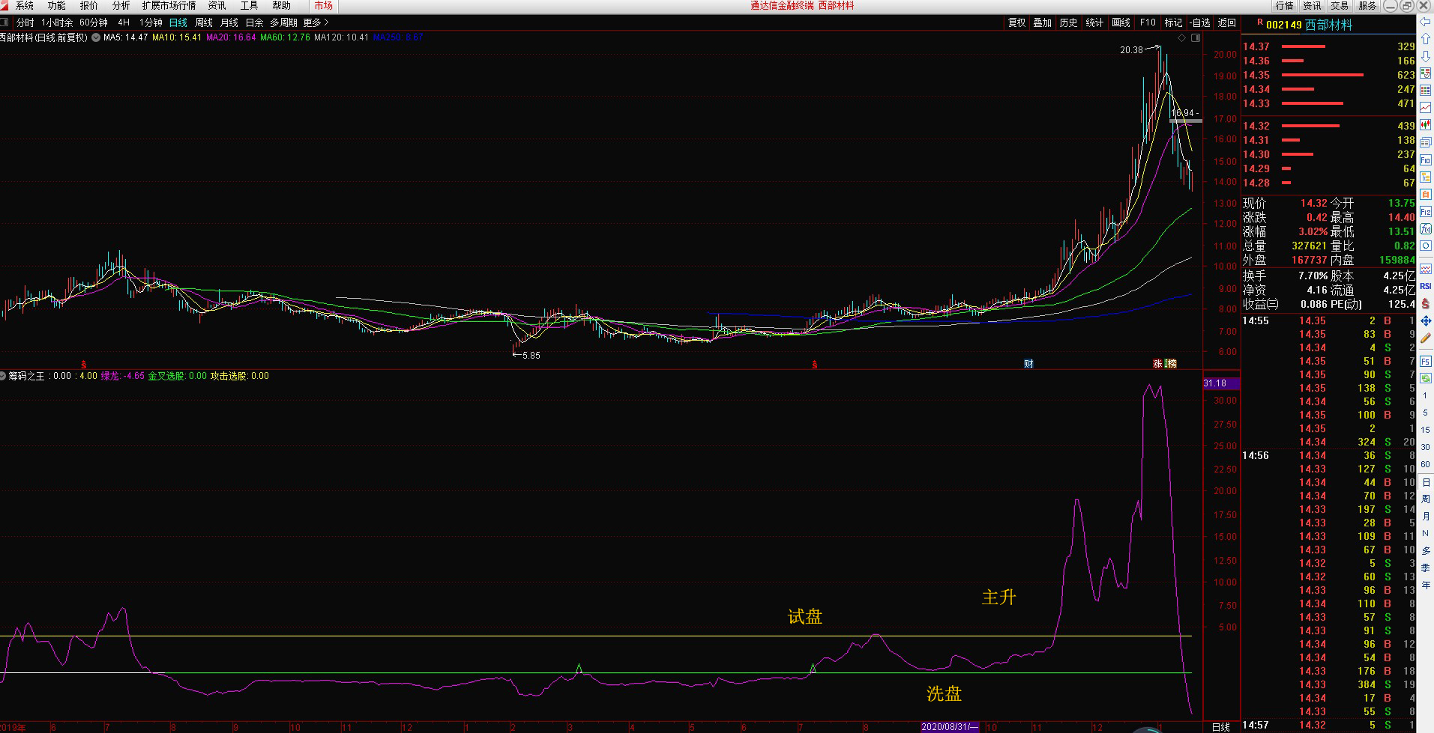The width and height of the screenshot is (1434, 733).
Task: Click the RSI indicator icon in sidebar
Action: pyautogui.click(x=1425, y=286)
